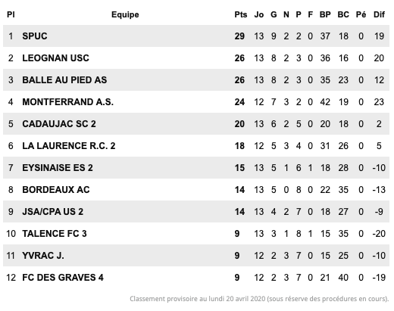Image resolution: width=394 pixels, height=311 pixels.
Task: Click the Equipe column header
Action: pyautogui.click(x=125, y=14)
